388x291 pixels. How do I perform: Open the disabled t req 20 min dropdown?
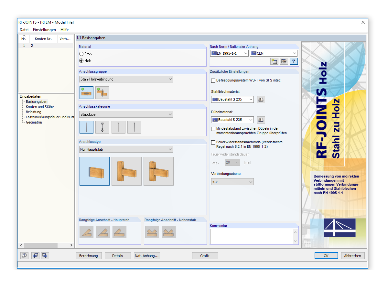pyautogui.click(x=232, y=163)
